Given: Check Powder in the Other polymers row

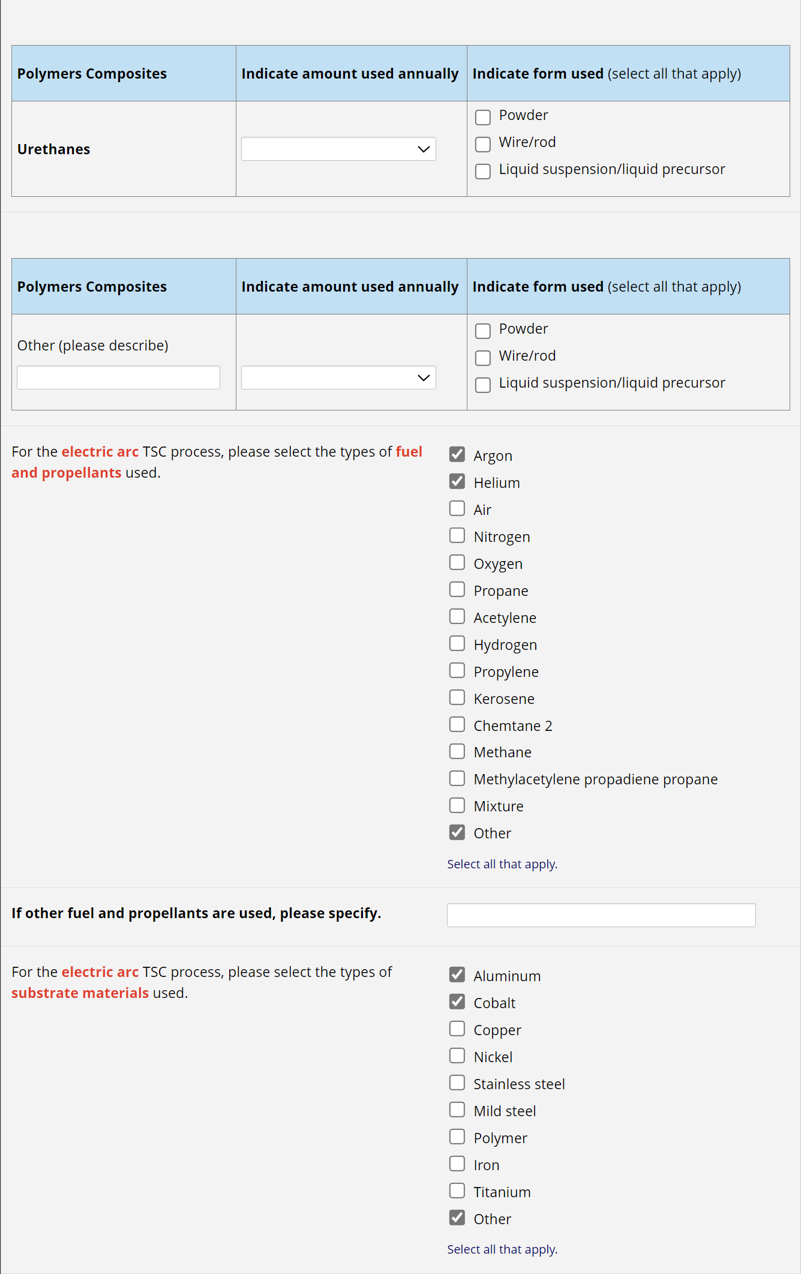Looking at the screenshot, I should pos(483,331).
